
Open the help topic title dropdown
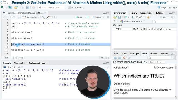click(x=130, y=62)
